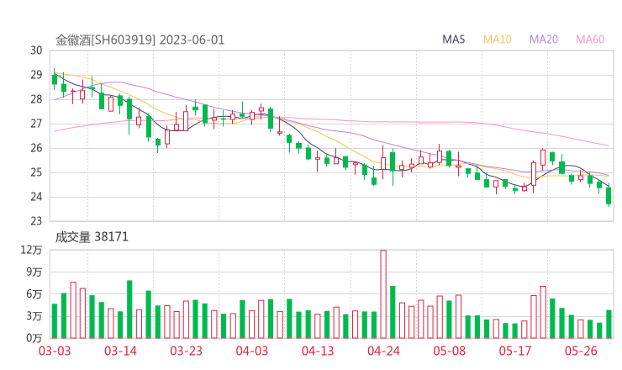Viewport: 622px width, 370px height.
Task: Click the volume axis label 9万
Action: tap(34, 272)
